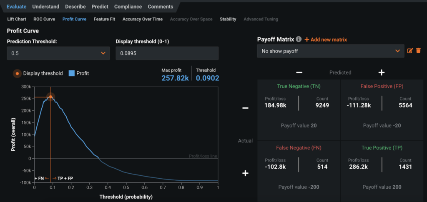
Task: Click the Max profit value 257.82k
Action: (175, 78)
